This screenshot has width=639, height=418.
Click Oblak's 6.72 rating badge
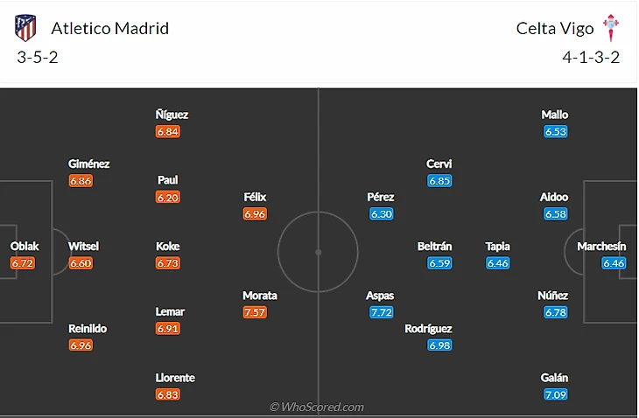point(23,263)
